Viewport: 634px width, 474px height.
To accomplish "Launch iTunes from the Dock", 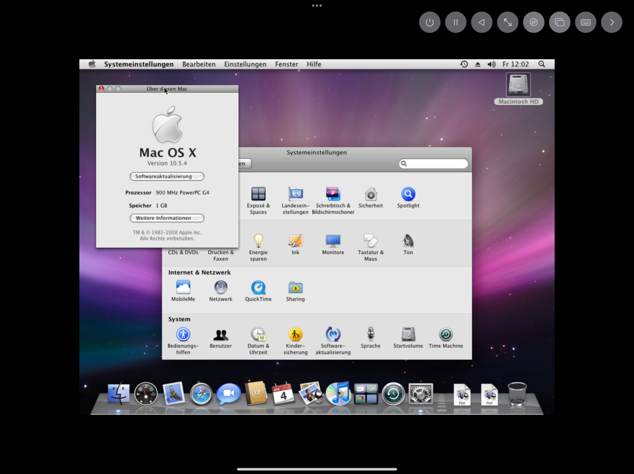I will [x=338, y=393].
